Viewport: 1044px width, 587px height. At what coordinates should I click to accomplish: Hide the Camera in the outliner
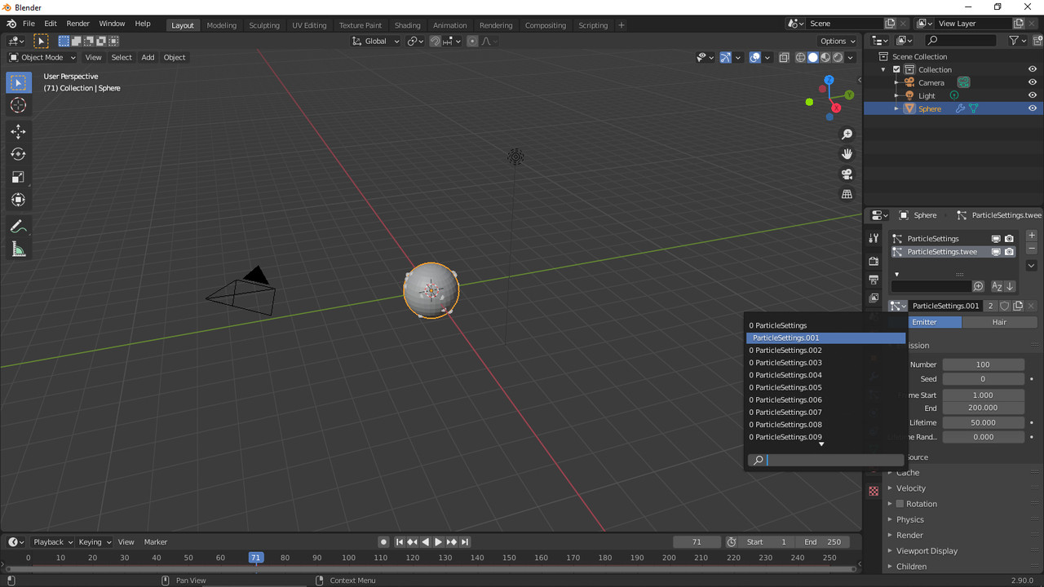point(1032,82)
